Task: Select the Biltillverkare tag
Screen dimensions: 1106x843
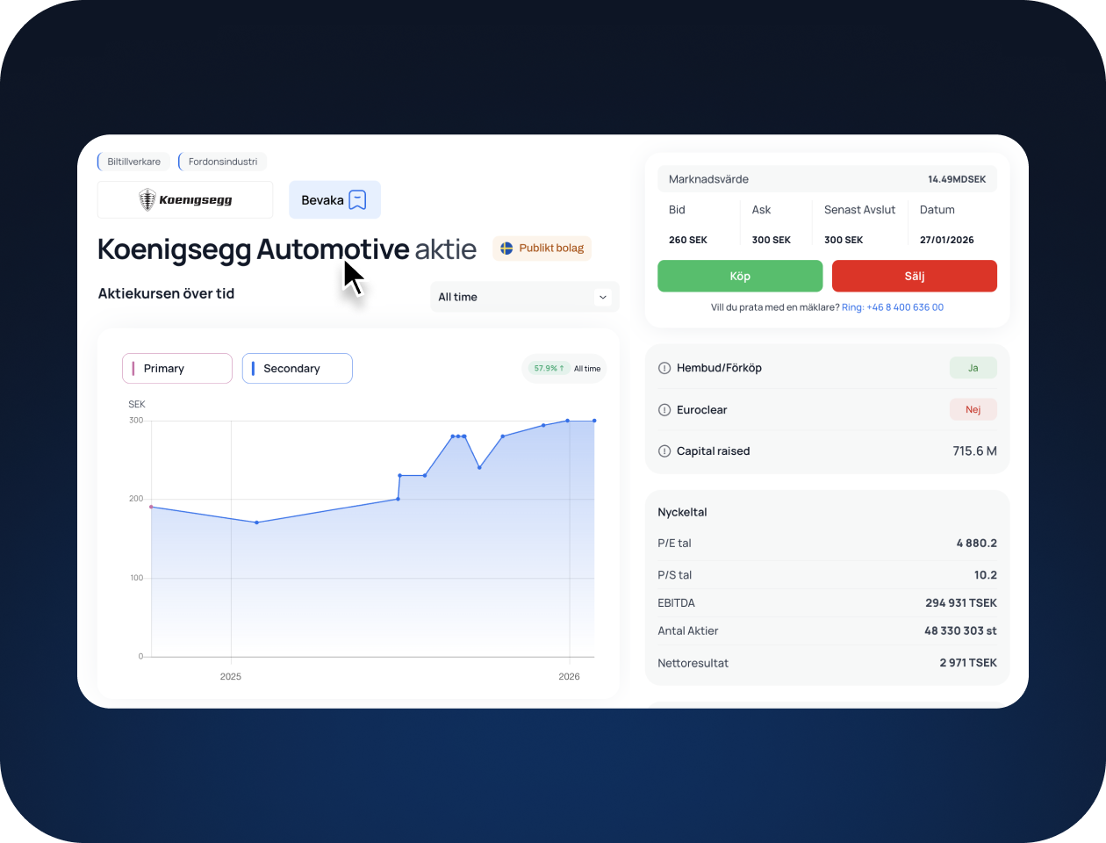Action: pos(133,162)
